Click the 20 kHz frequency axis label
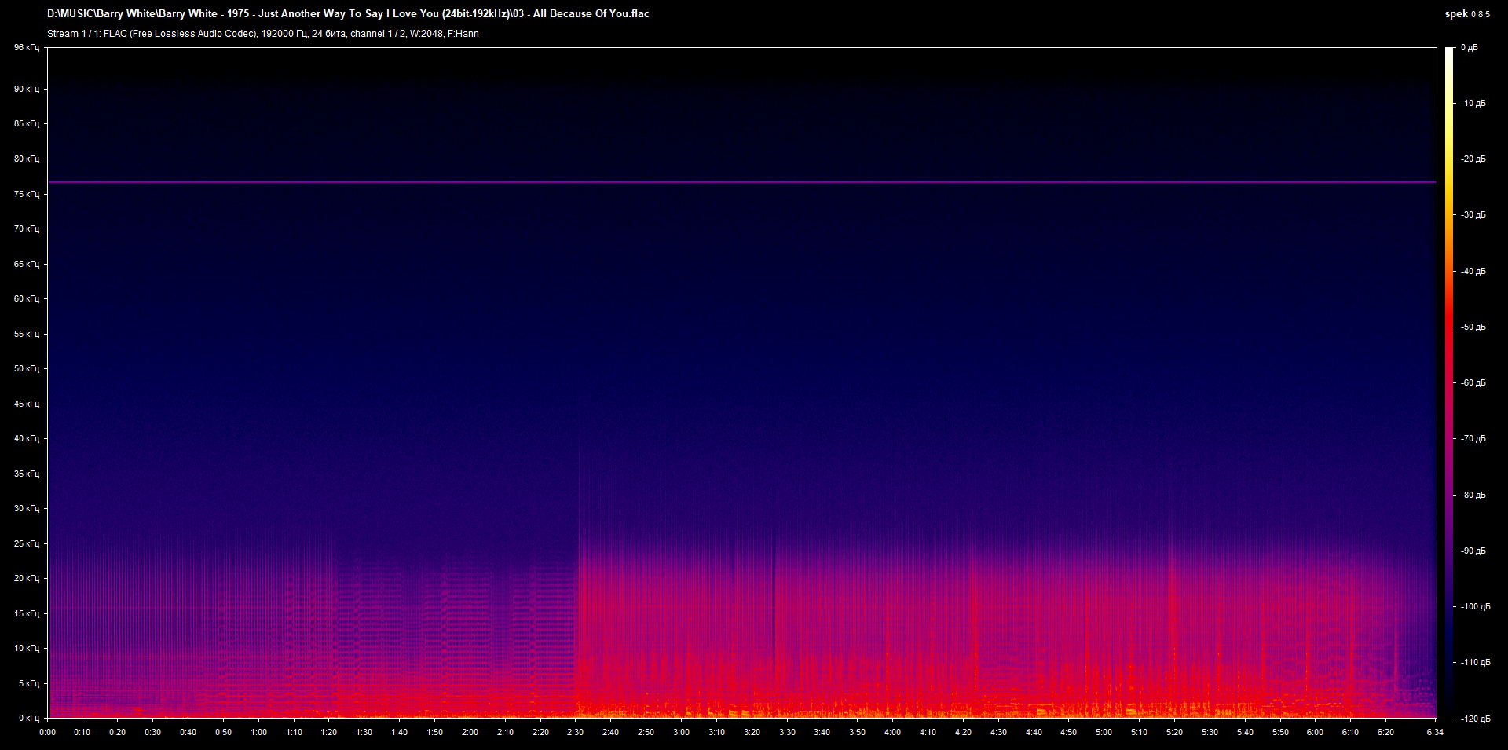Screen dimensions: 1508x750 [27, 579]
